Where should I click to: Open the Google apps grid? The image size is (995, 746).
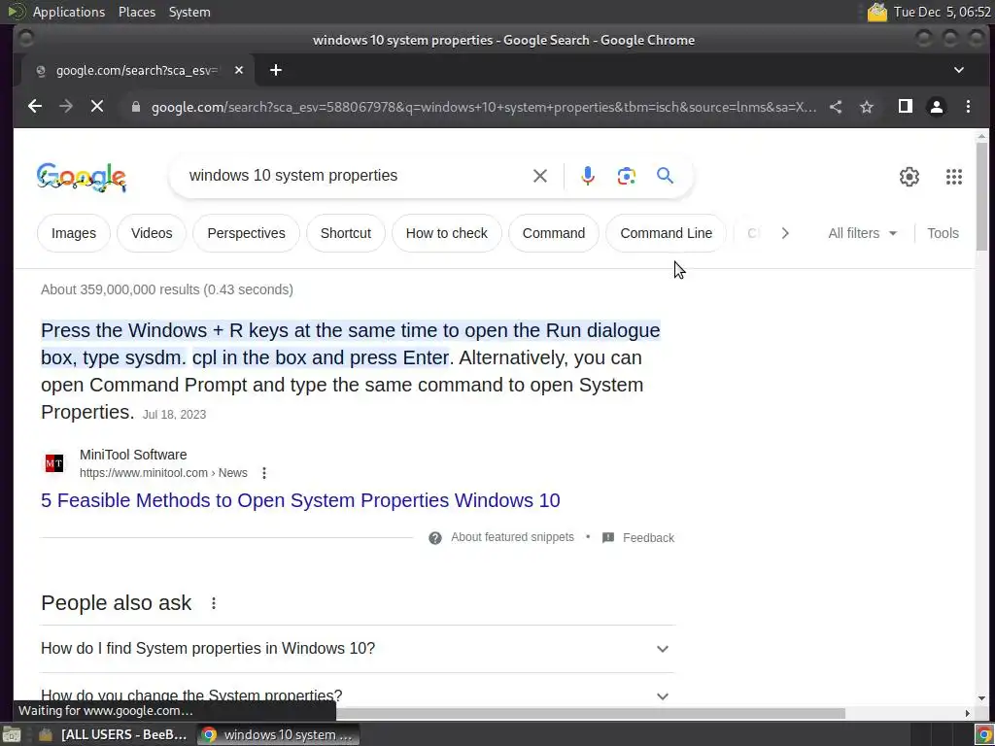click(954, 177)
